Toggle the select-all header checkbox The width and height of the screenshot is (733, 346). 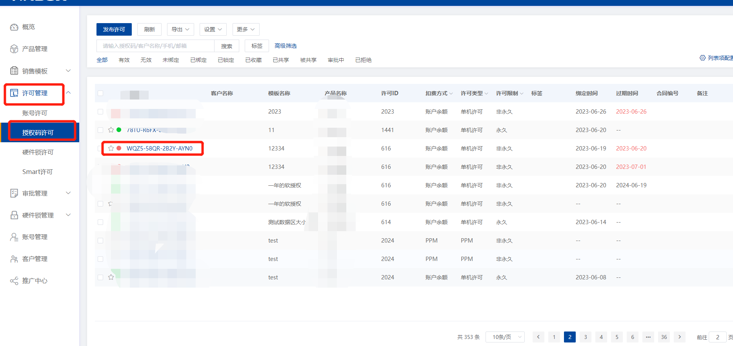pyautogui.click(x=100, y=93)
